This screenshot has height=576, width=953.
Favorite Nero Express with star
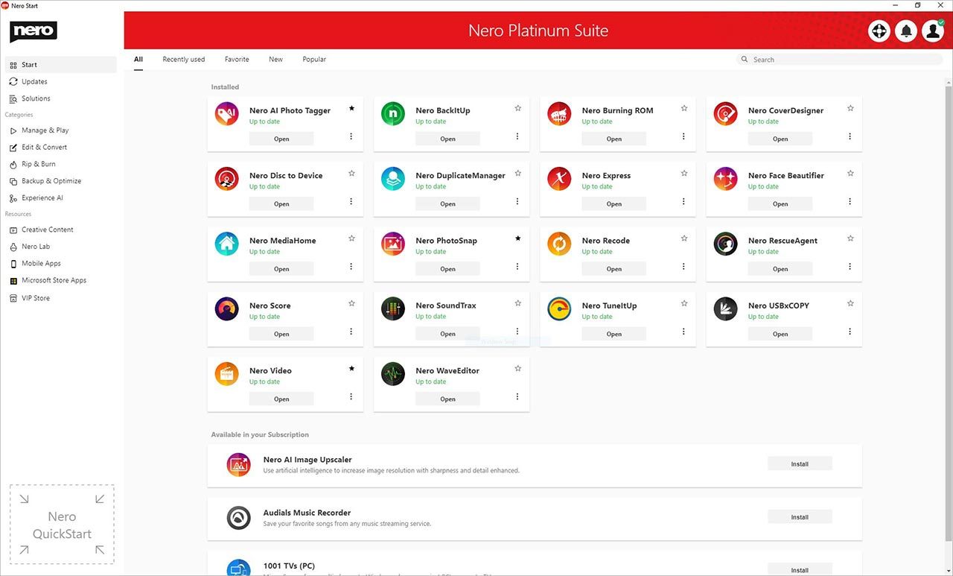coord(683,174)
